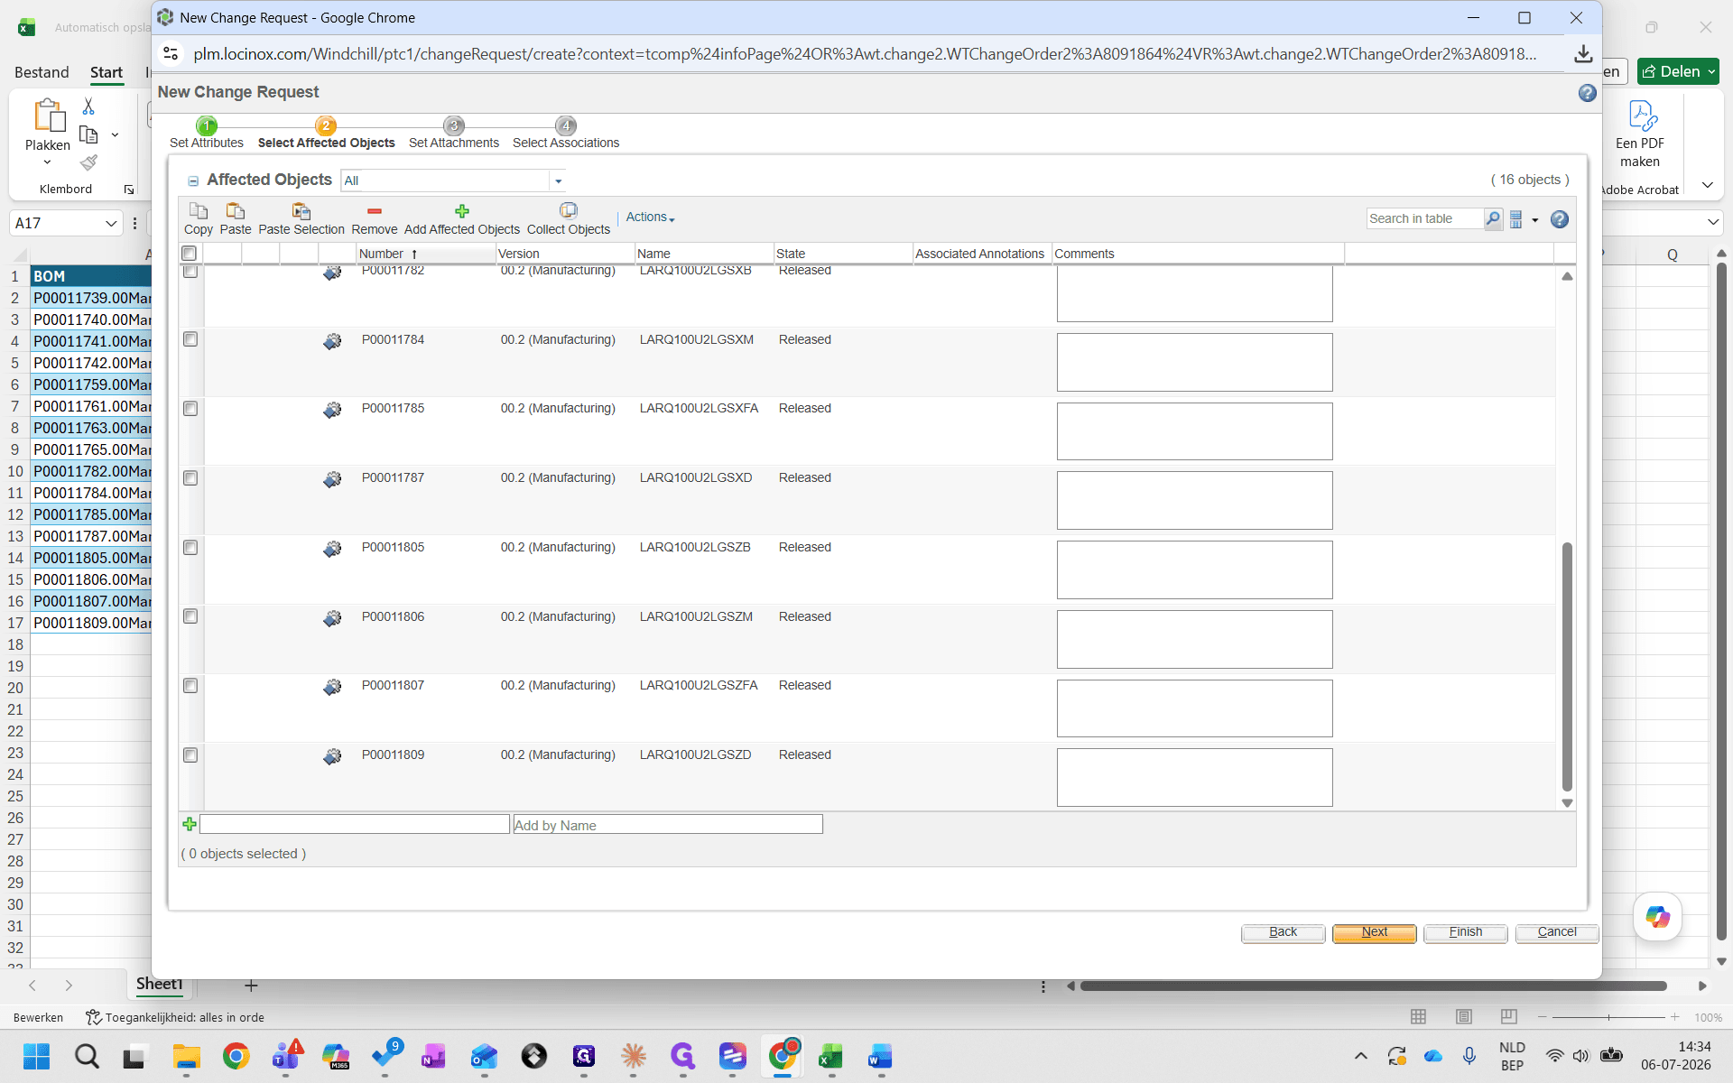Click the Excel zoom slider

point(1608,1017)
